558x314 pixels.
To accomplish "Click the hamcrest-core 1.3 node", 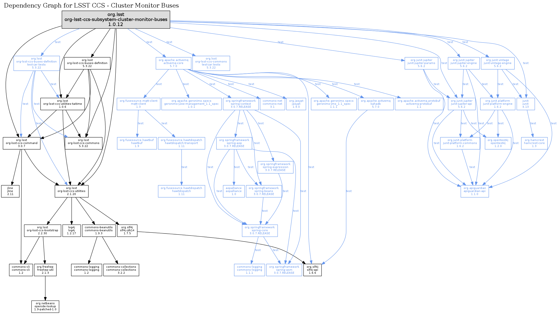I will tap(534, 143).
